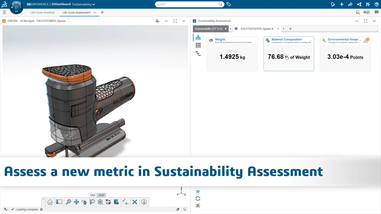Click the Home view icon in toolbar

click(50, 202)
